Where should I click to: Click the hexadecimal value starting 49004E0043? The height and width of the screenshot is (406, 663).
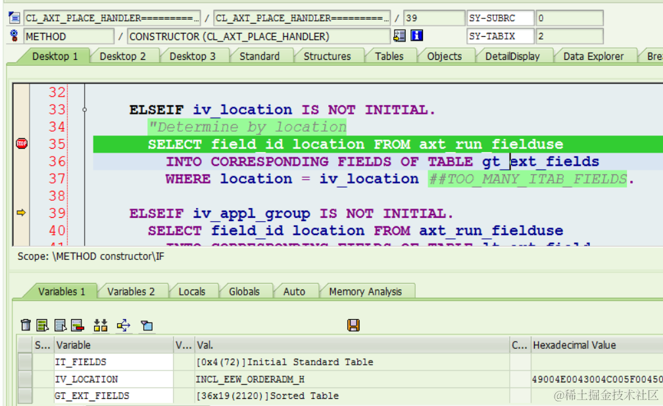[x=597, y=379]
